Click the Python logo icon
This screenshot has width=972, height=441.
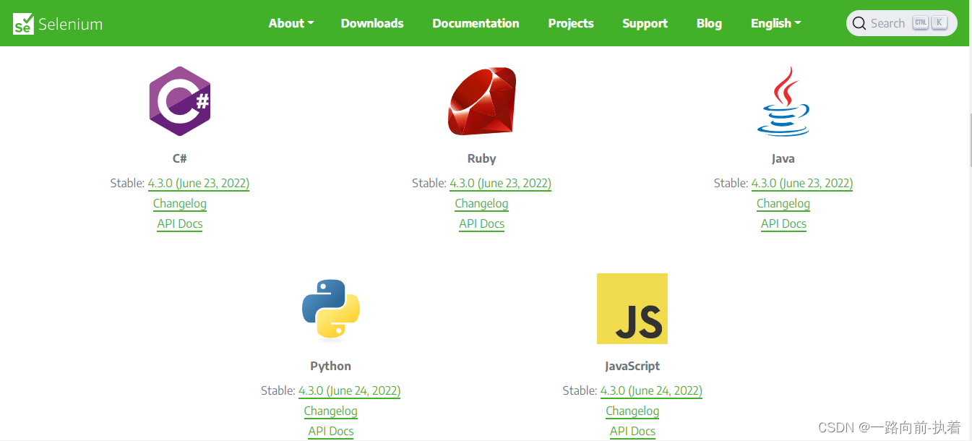(330, 308)
